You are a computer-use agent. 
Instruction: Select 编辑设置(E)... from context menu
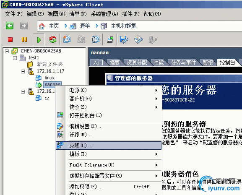tap(109, 126)
